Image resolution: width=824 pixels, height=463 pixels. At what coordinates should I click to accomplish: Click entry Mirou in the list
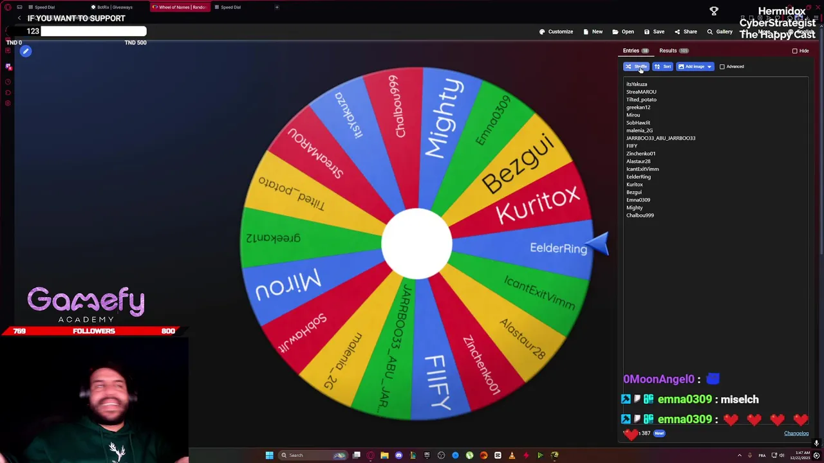(x=633, y=115)
